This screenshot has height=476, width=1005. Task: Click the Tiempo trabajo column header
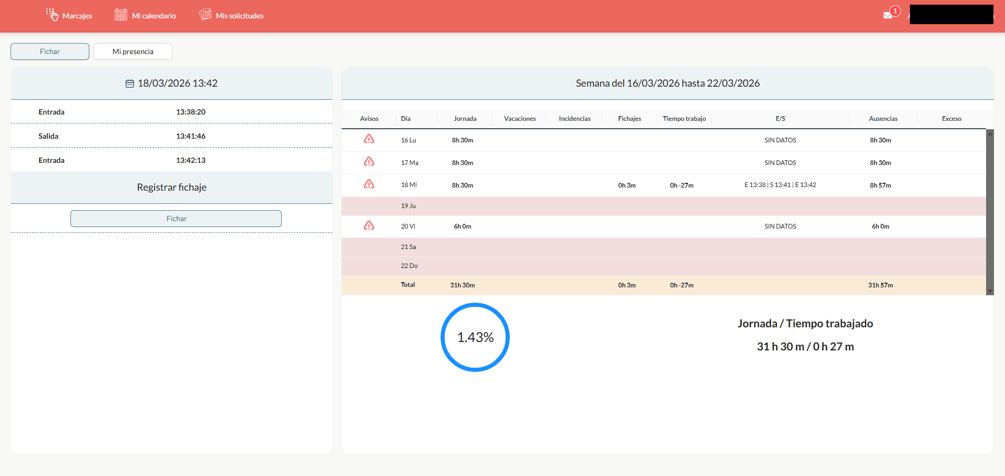point(684,119)
